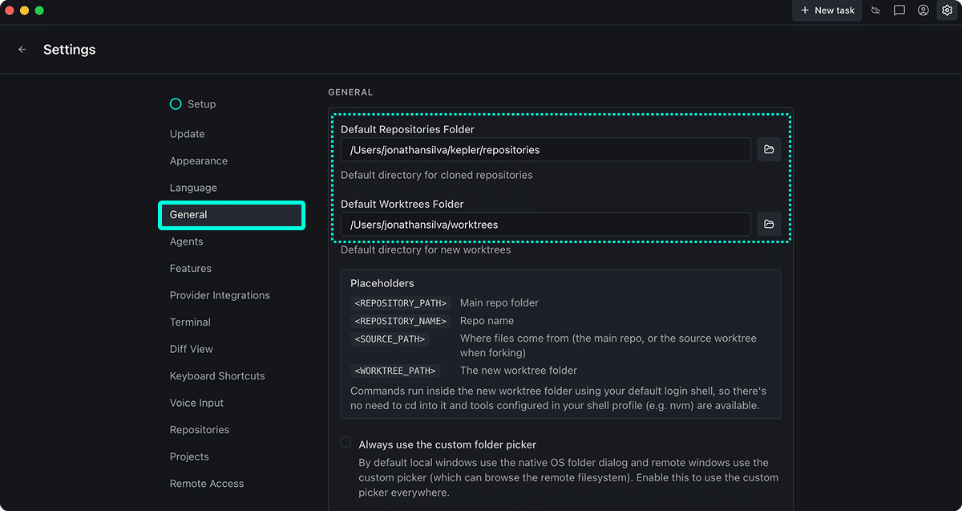The image size is (962, 511).
Task: Open the Diff View settings section
Action: pos(191,349)
